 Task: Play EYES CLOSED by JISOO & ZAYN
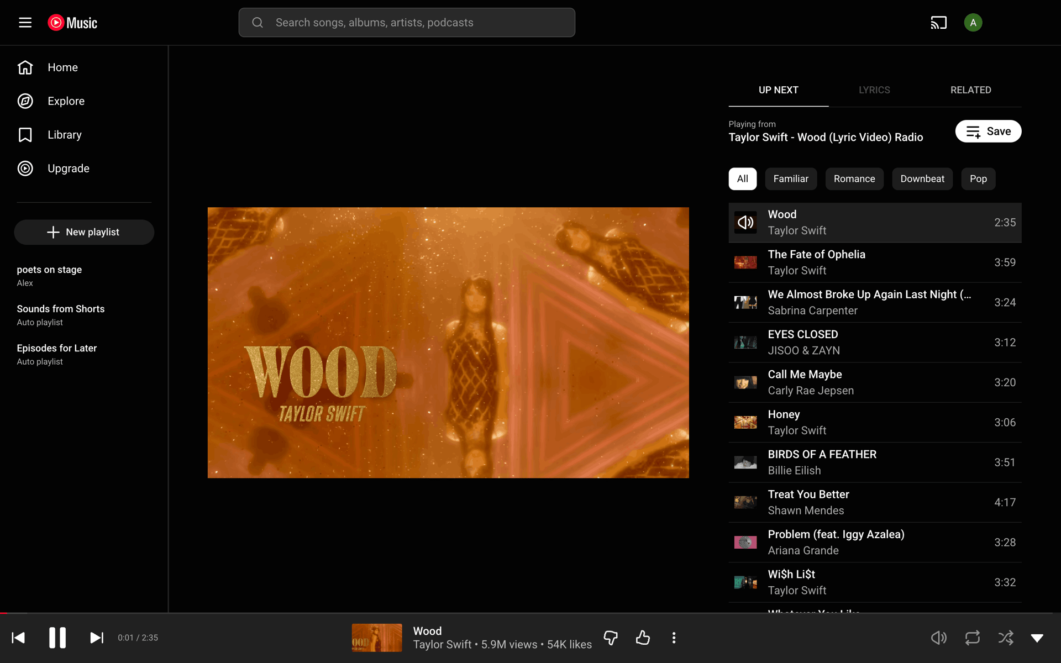(x=875, y=343)
